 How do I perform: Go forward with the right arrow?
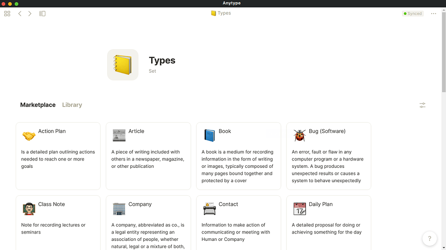point(30,13)
